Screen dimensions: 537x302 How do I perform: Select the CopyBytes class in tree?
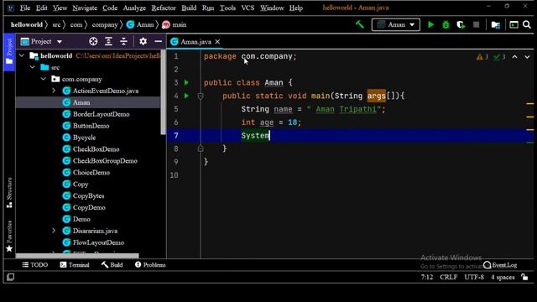(x=88, y=195)
